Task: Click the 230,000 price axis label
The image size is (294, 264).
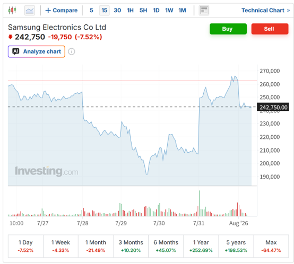Action: 270,124
